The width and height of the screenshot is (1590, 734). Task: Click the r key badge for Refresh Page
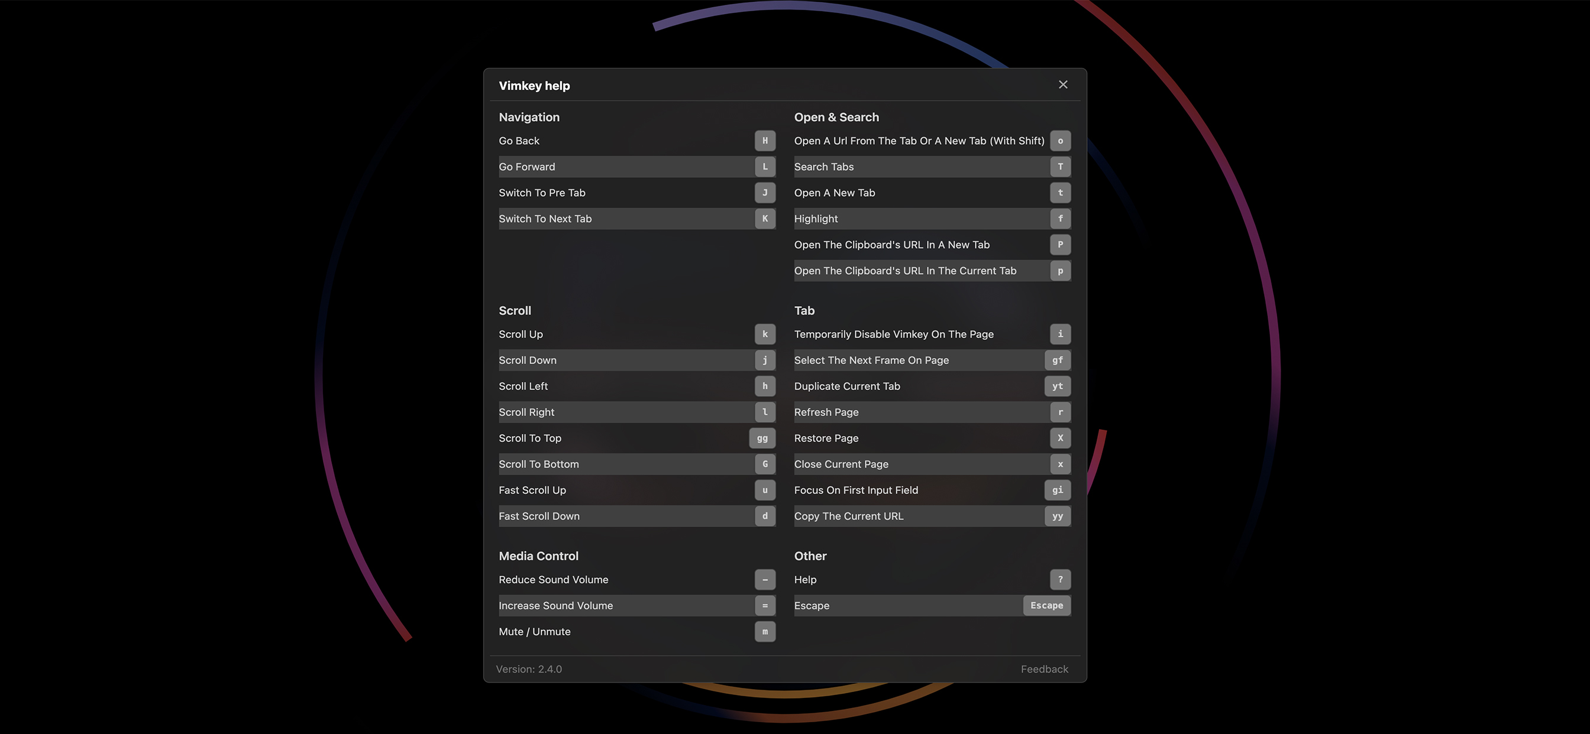1061,411
